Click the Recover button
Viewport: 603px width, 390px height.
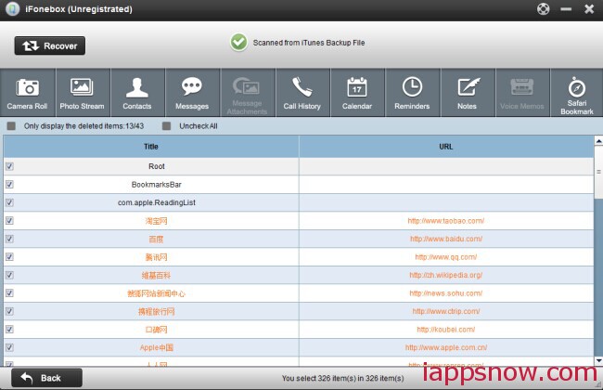50,45
